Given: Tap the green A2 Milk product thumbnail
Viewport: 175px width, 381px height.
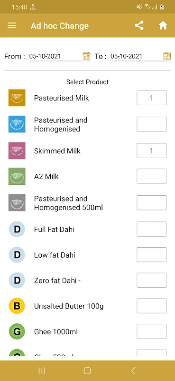Looking at the screenshot, I should pyautogui.click(x=17, y=176).
